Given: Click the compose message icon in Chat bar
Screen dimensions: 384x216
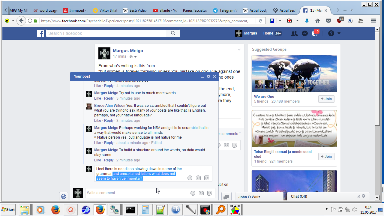Looking at the screenshot, I should 358,196.
